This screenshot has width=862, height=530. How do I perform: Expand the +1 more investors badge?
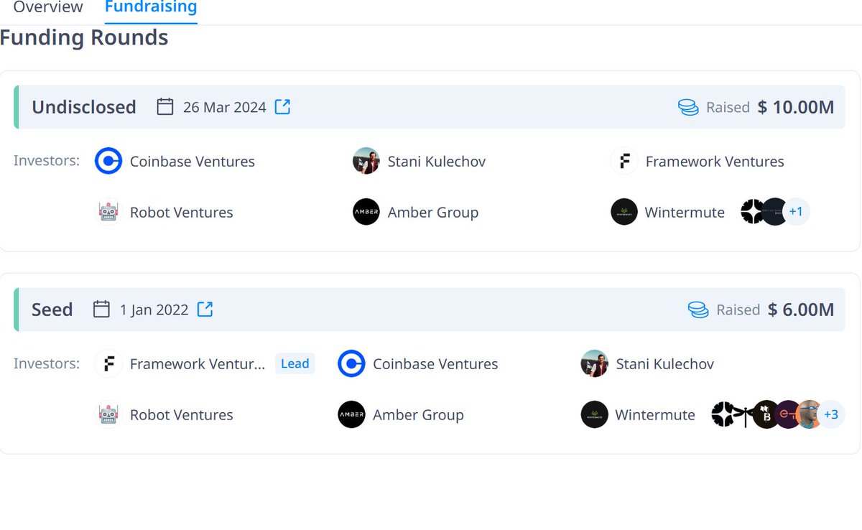pos(796,212)
